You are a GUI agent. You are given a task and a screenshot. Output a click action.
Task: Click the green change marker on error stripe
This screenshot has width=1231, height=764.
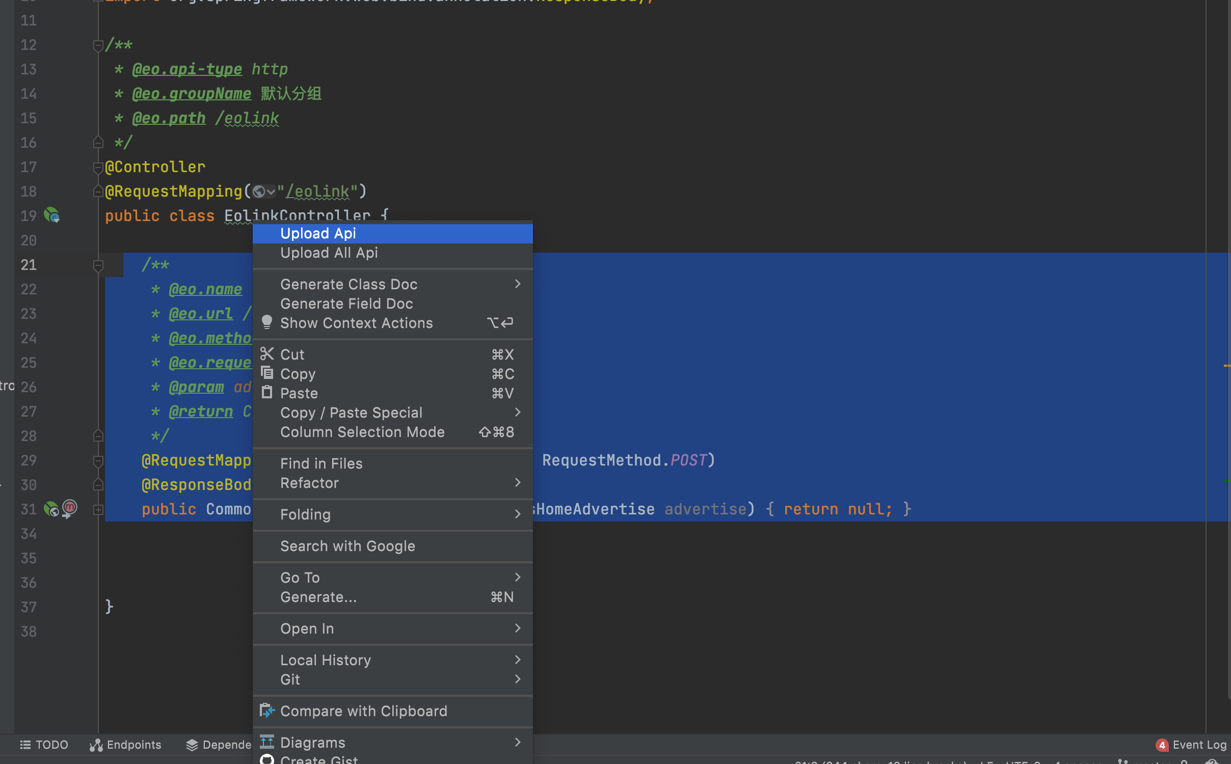click(1227, 480)
